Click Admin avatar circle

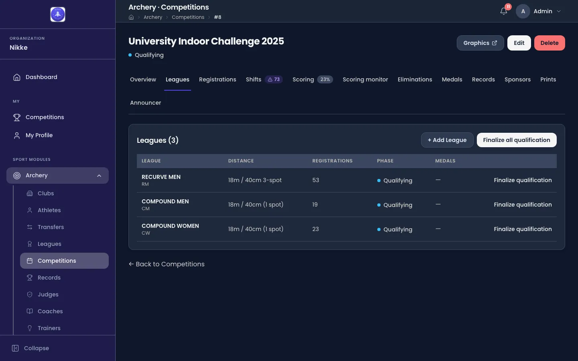[523, 11]
